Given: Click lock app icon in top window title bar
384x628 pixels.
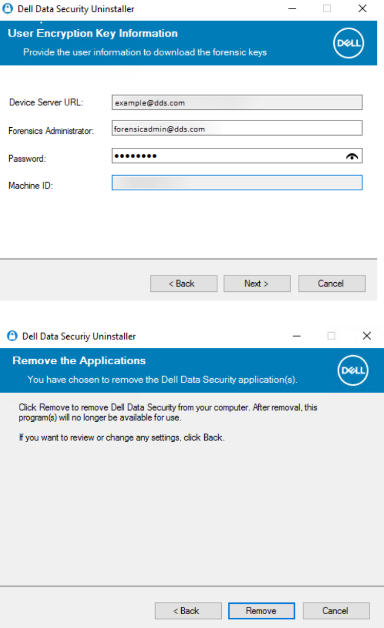Looking at the screenshot, I should (x=8, y=9).
